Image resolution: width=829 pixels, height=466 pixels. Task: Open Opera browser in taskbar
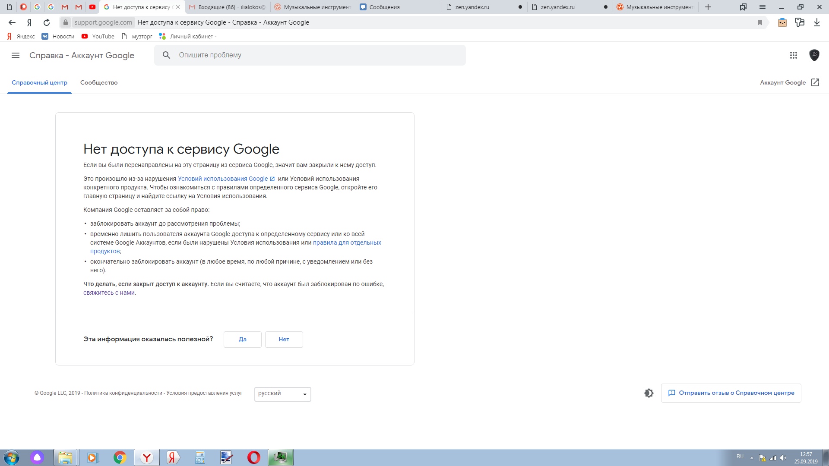[253, 457]
